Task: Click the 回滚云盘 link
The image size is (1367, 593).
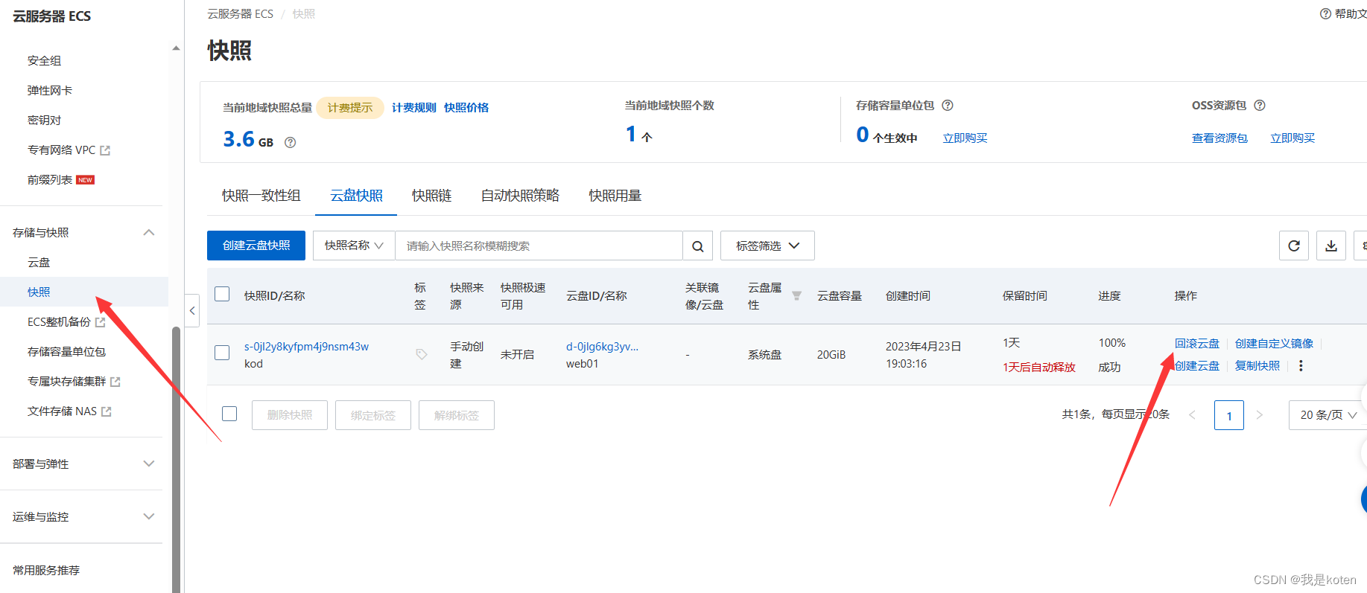Action: [1197, 343]
